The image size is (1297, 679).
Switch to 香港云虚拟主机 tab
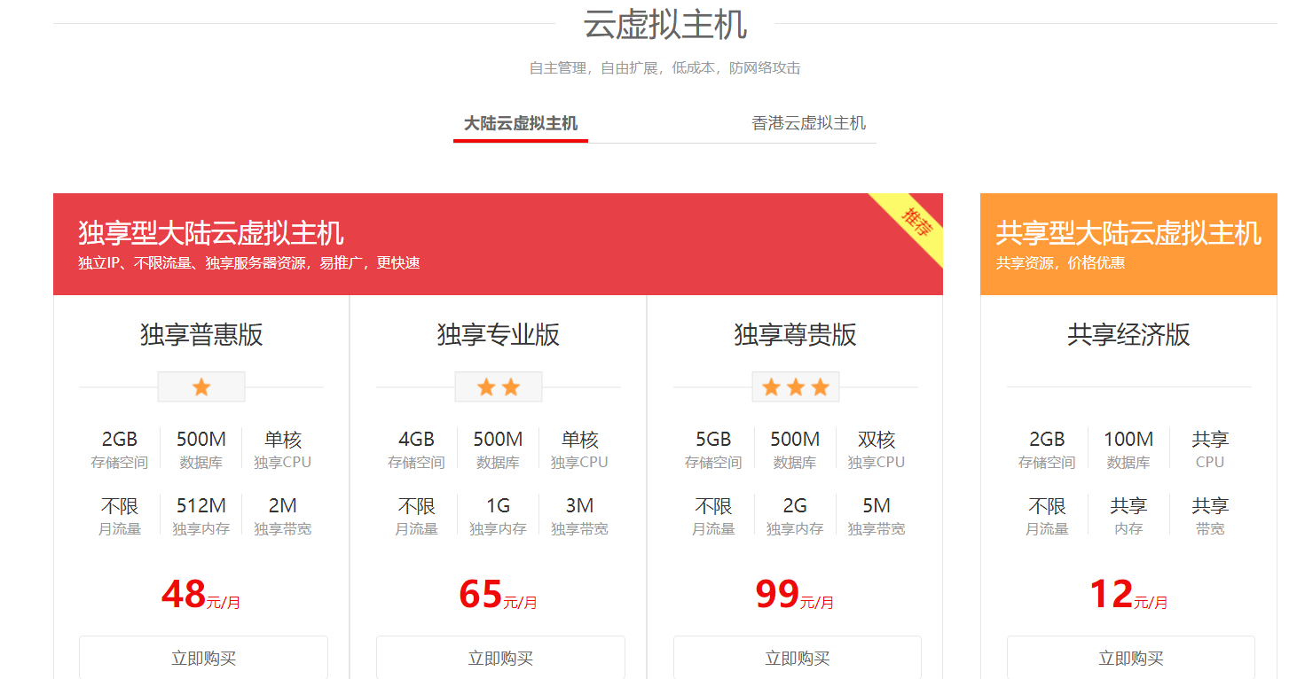coord(808,123)
